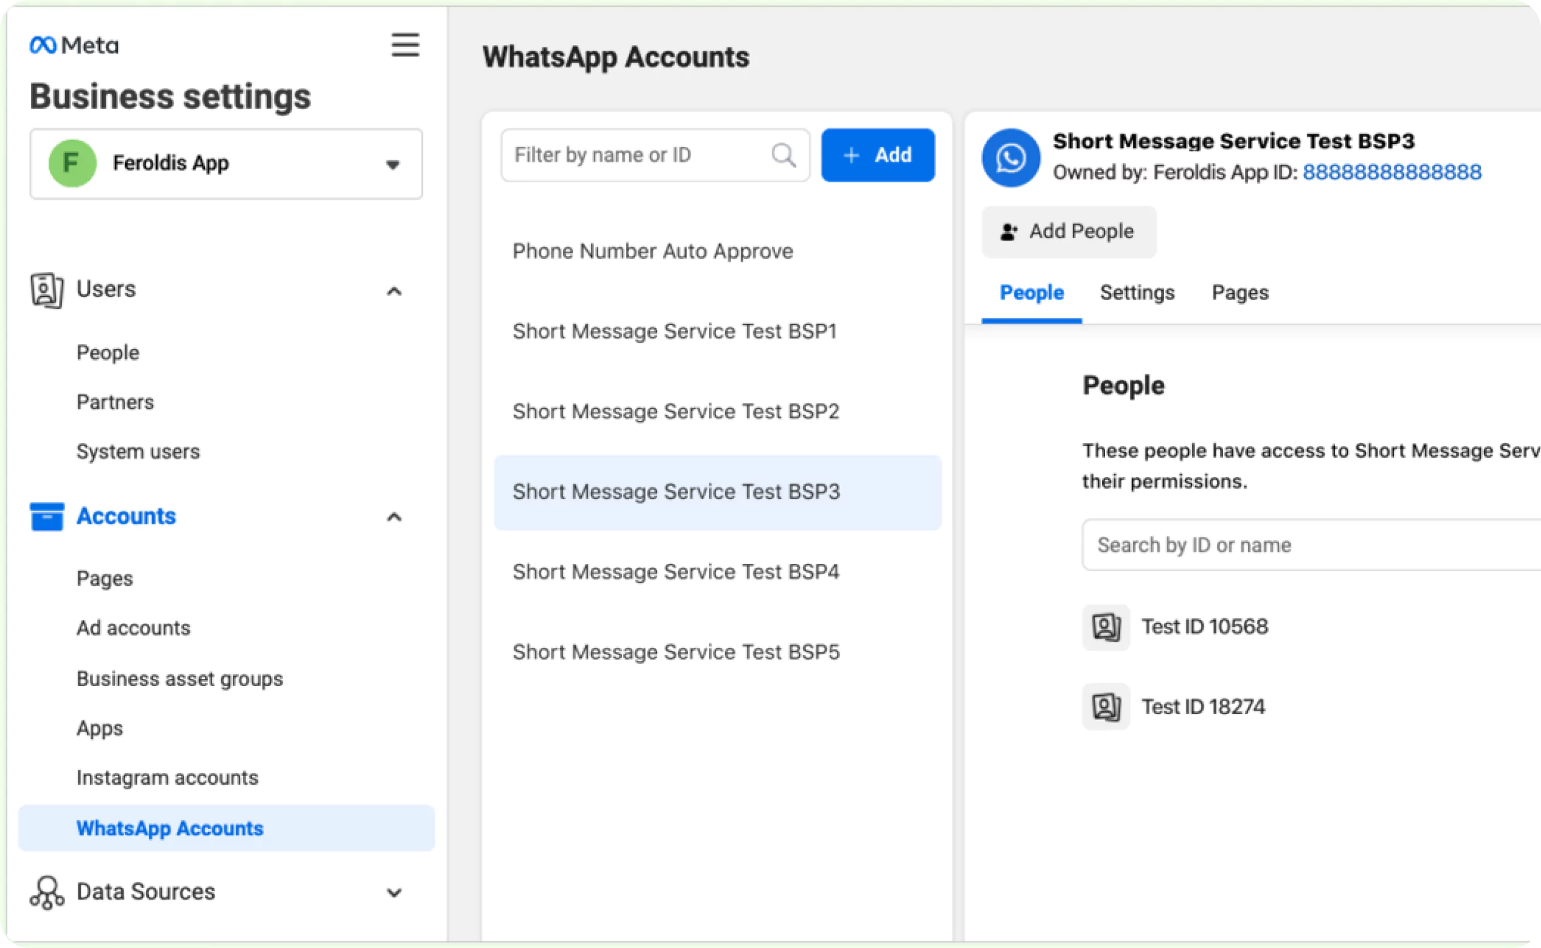This screenshot has height=948, width=1541.
Task: Collapse the Users section chevron
Action: point(394,291)
